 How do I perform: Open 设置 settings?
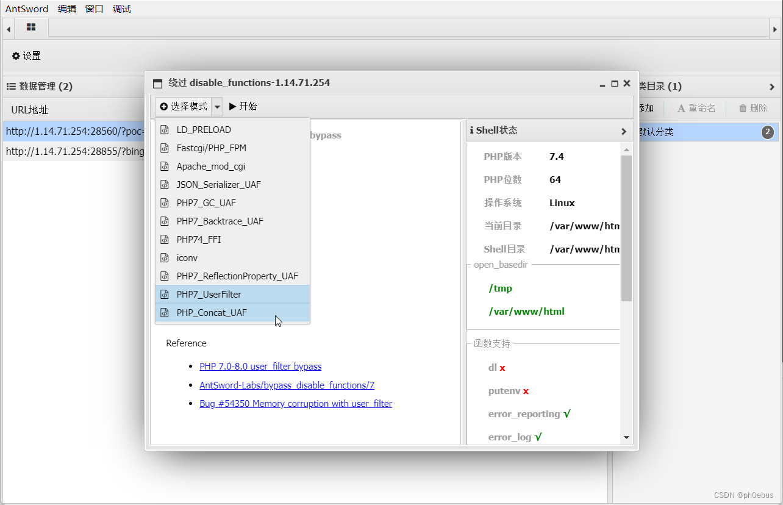coord(26,56)
